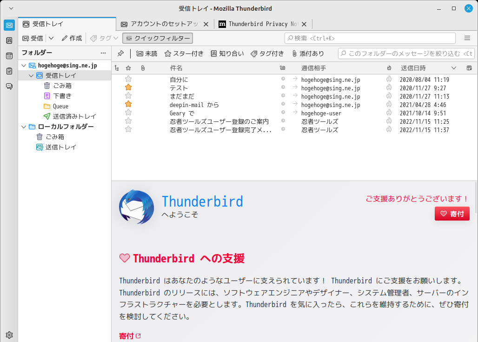
Task: Open the column picker icon
Action: click(x=469, y=68)
